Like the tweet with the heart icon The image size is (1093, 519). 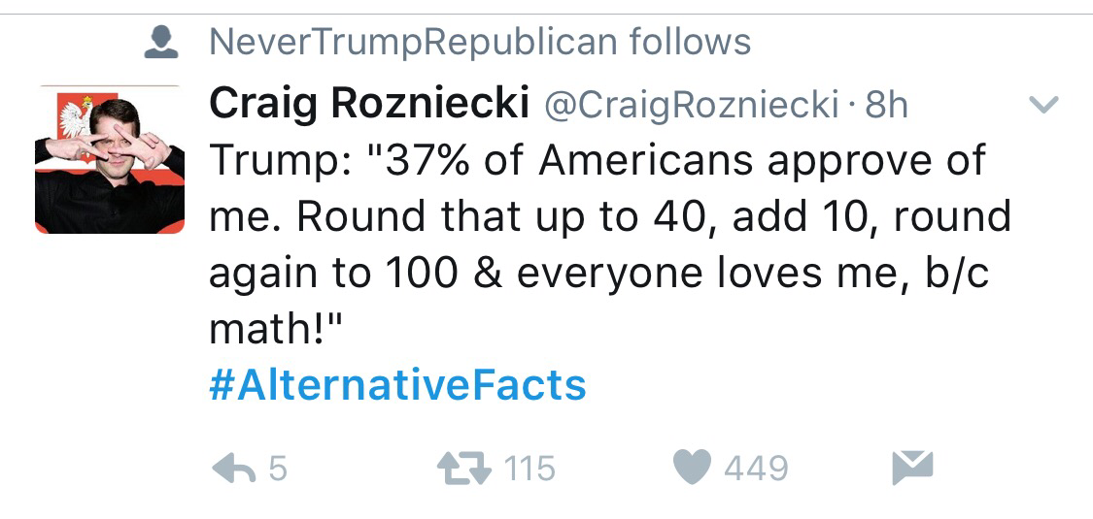[x=692, y=468]
